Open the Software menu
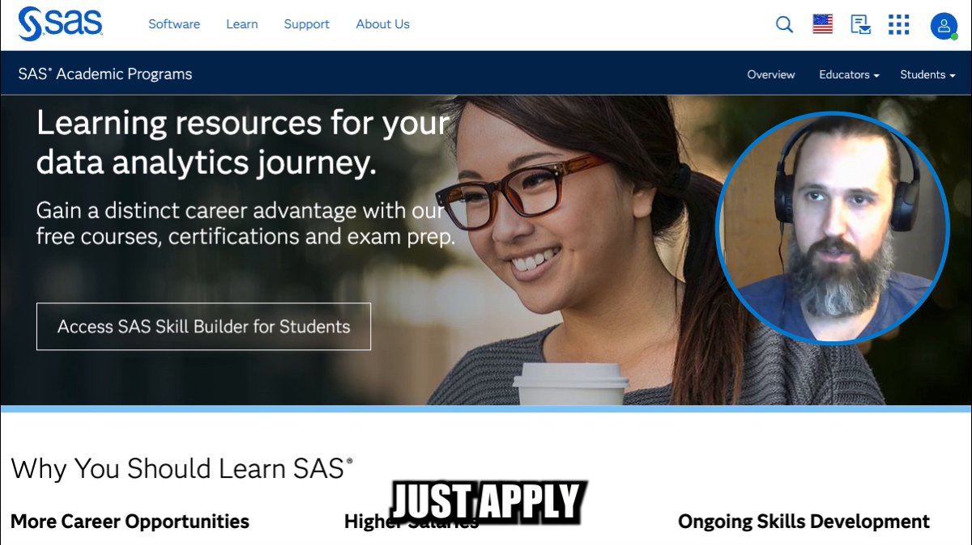972x545 pixels. [x=174, y=24]
